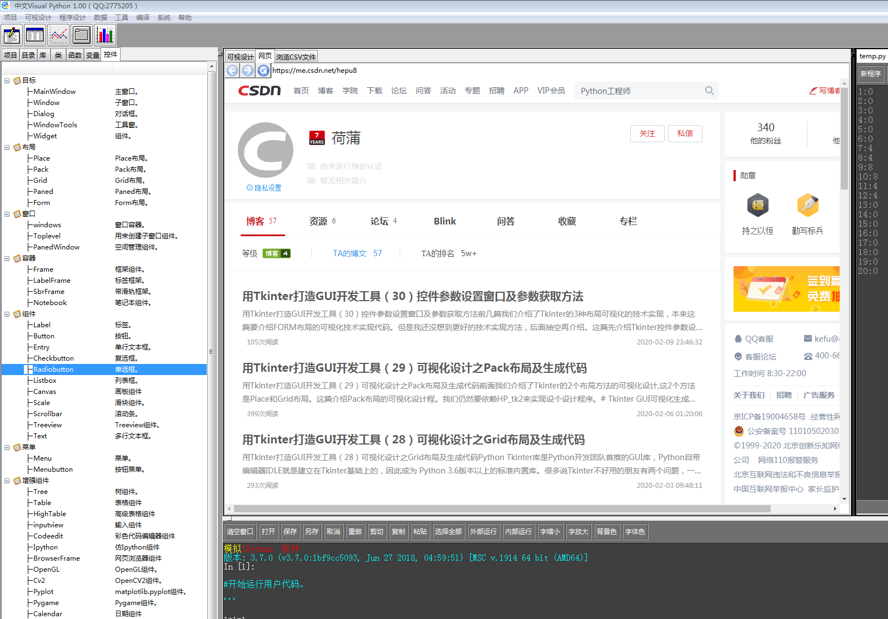The image size is (888, 619).
Task: Select the Radiobutton tree row
Action: (x=104, y=370)
